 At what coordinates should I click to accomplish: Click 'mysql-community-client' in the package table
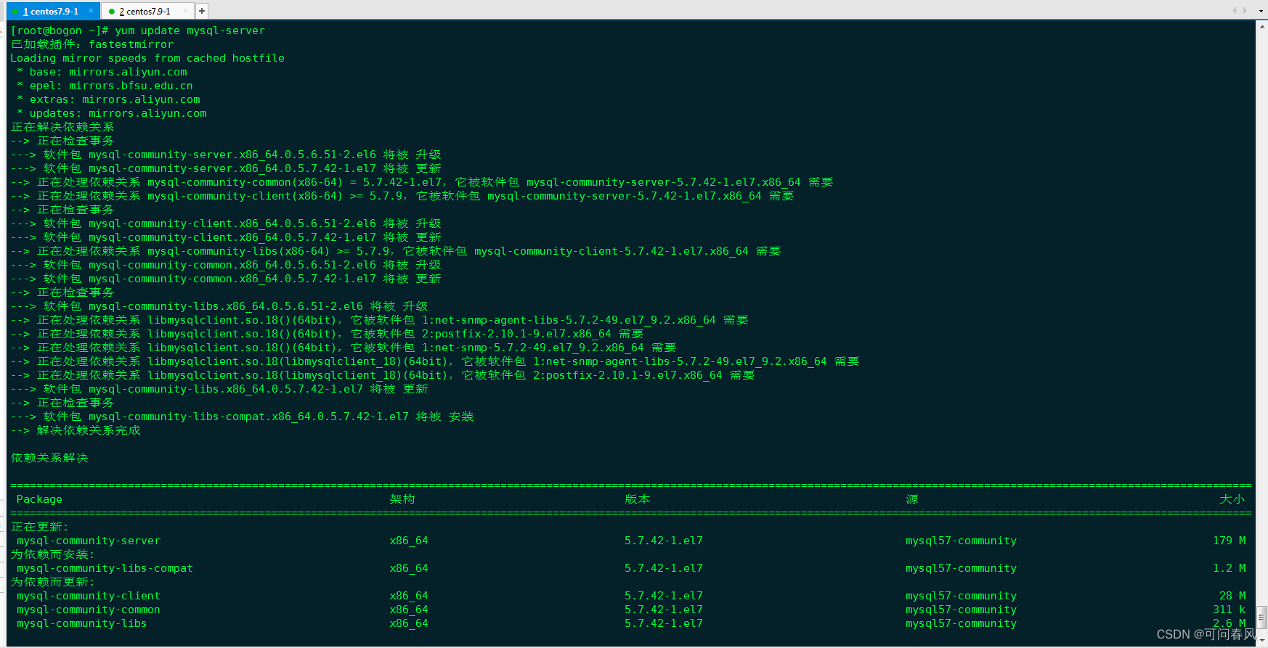[x=89, y=596]
